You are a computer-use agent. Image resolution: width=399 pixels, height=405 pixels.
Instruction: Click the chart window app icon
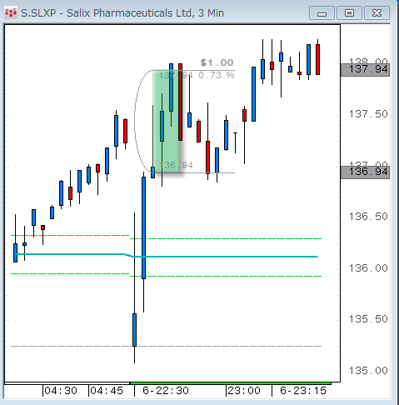(11, 13)
